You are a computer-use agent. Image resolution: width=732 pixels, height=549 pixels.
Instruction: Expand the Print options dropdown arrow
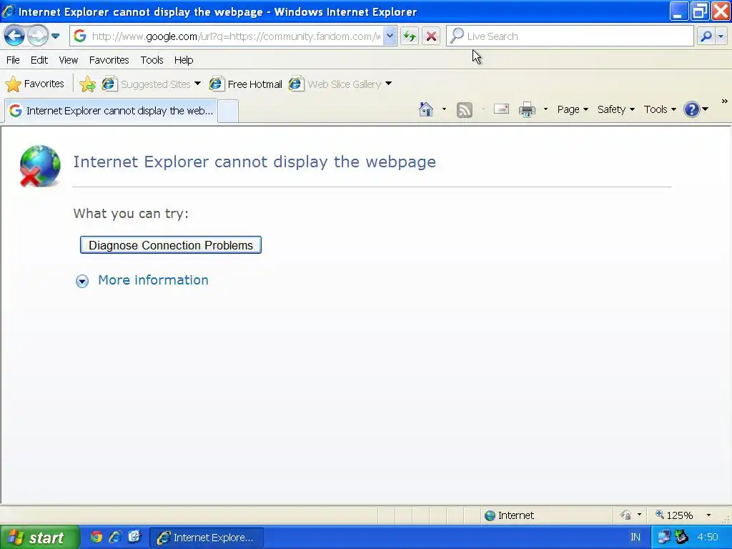(545, 109)
